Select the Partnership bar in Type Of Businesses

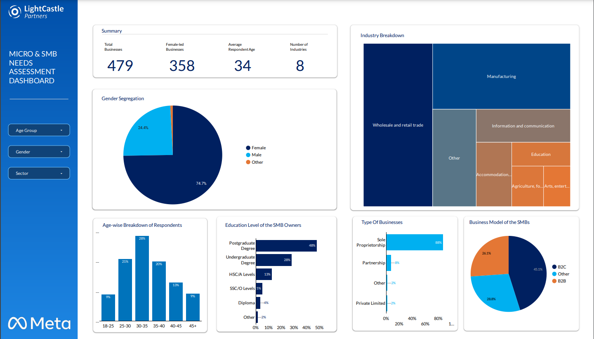click(389, 263)
